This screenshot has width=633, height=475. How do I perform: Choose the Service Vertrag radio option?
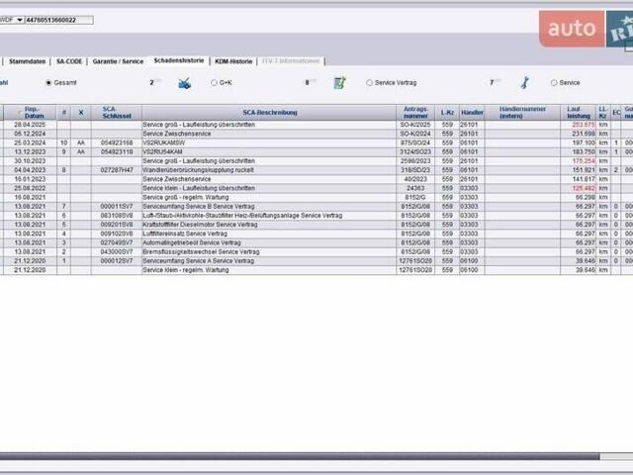point(370,83)
